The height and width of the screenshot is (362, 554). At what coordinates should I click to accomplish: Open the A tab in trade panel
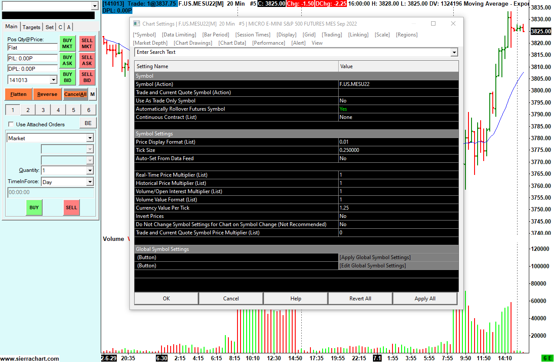click(x=69, y=27)
